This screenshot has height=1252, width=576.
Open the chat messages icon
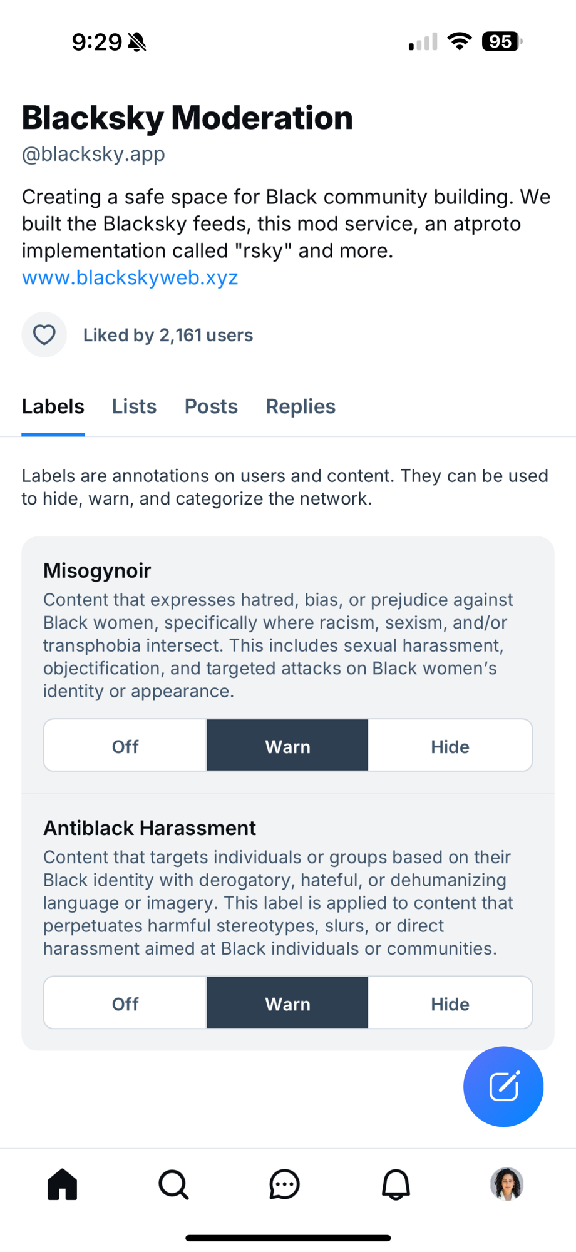tap(285, 1184)
